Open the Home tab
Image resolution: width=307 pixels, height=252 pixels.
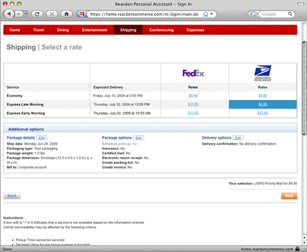click(15, 30)
